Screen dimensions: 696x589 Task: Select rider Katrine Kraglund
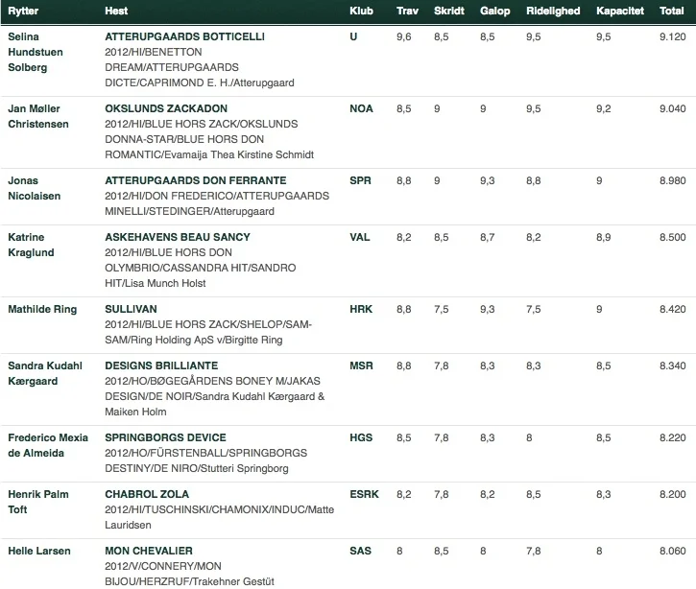pyautogui.click(x=31, y=245)
